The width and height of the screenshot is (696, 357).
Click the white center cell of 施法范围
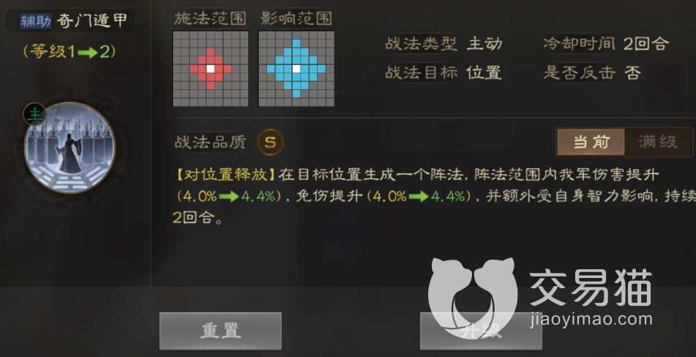(210, 69)
